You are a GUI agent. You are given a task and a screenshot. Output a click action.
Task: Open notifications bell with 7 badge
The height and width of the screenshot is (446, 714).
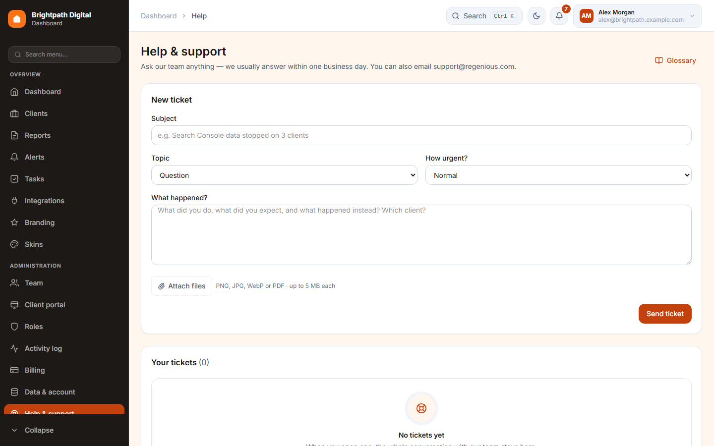(x=559, y=16)
